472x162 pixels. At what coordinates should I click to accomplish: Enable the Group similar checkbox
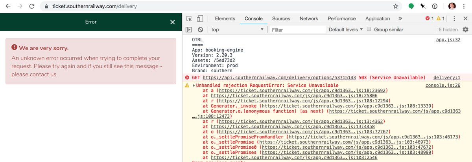point(369,29)
